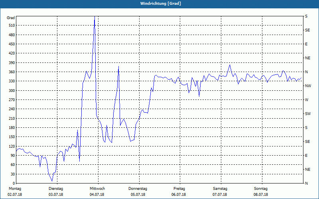The height and width of the screenshot is (199, 319).
Task: Click the 510 y-axis value
Action: coord(12,25)
